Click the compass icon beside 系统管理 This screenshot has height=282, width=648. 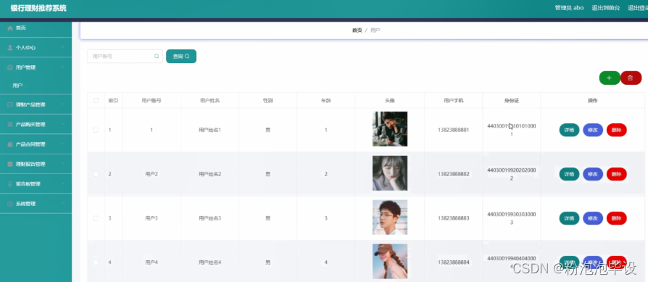click(10, 204)
